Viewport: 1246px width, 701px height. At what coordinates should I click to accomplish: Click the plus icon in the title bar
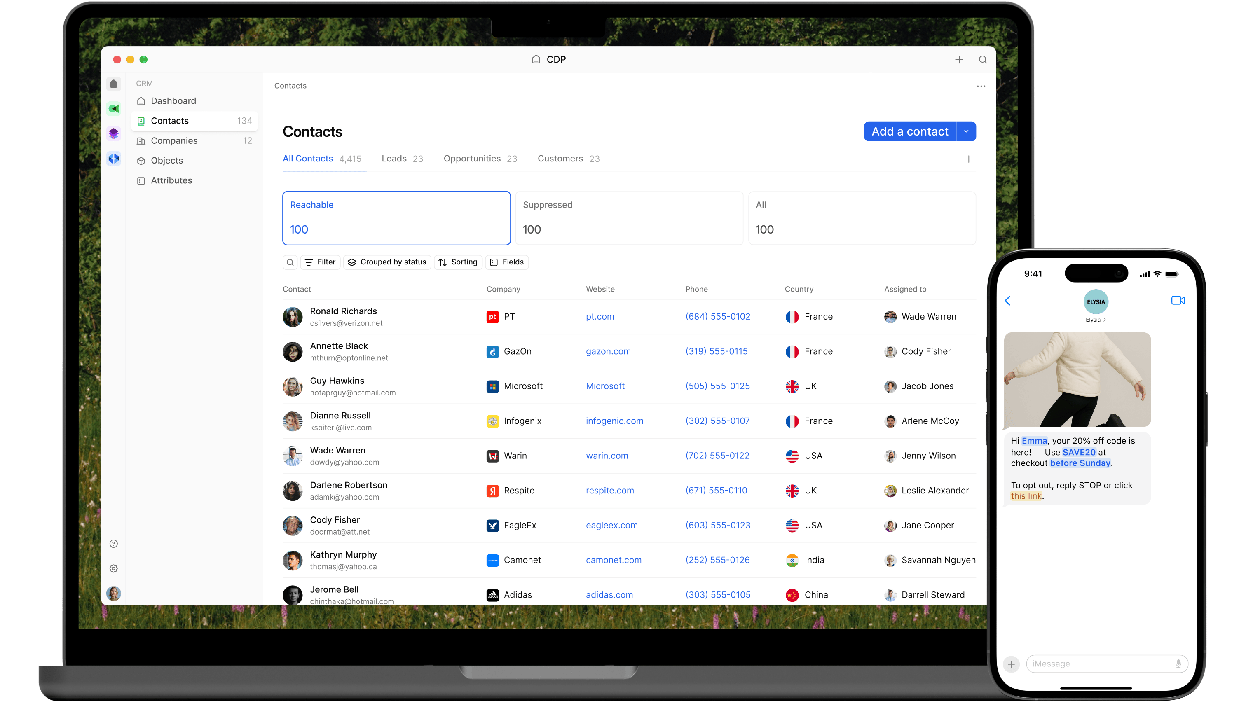pos(959,59)
